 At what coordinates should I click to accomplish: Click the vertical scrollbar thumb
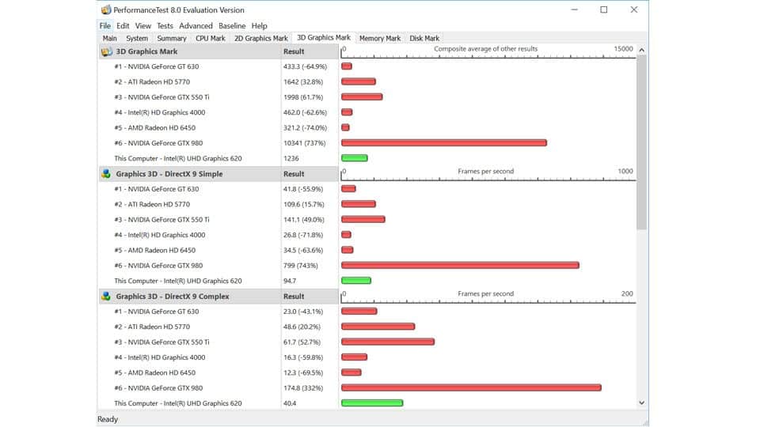642,142
